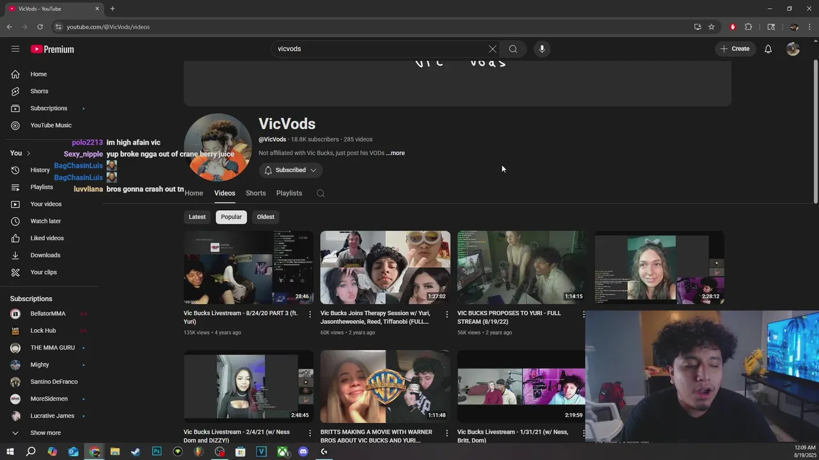Open new Chrome tab
The width and height of the screenshot is (819, 460).
[x=113, y=9]
